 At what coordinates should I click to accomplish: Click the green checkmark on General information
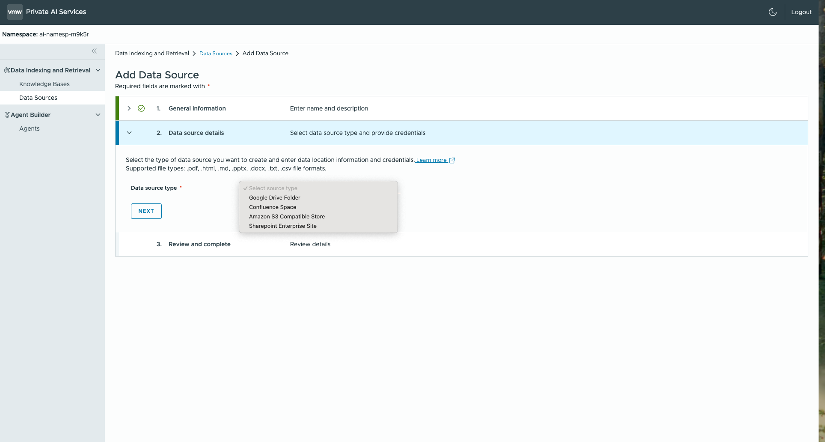pos(141,108)
